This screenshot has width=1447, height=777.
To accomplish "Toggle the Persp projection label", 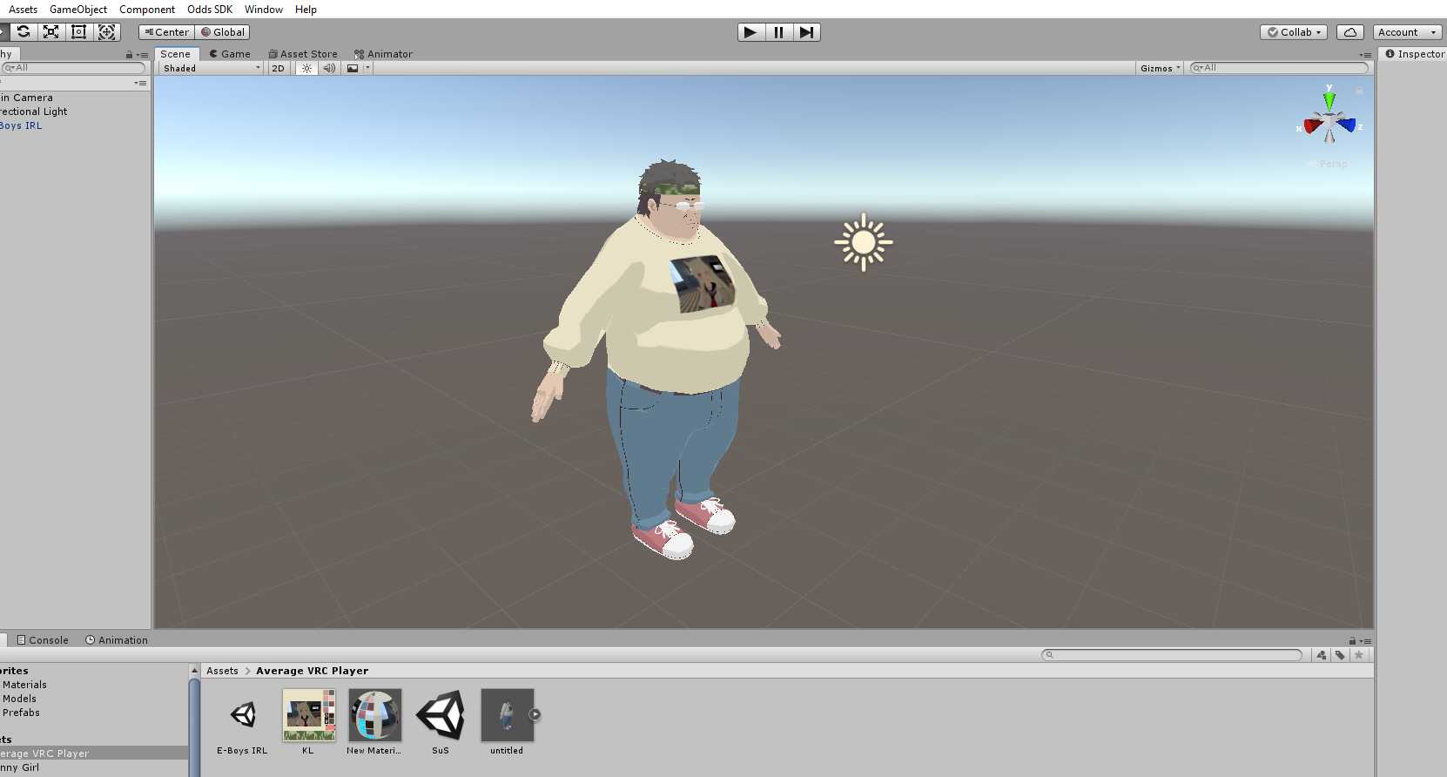I will (x=1329, y=164).
